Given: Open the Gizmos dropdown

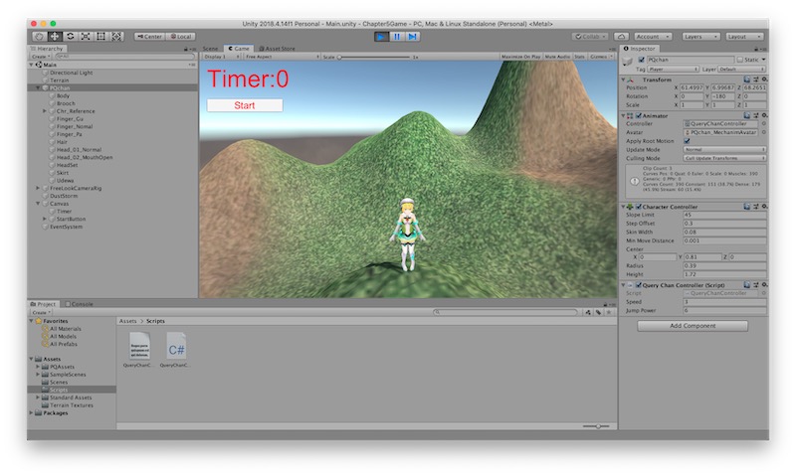Looking at the screenshot, I should point(601,57).
